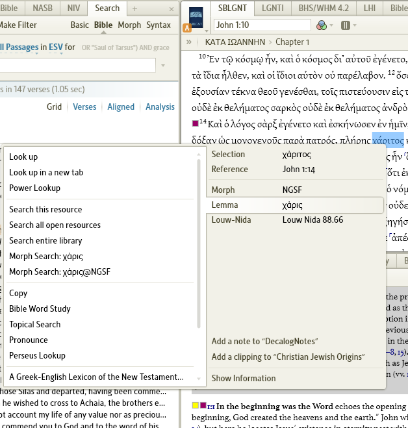Viewport: 408px width, 428px height.
Task: Open dropdown under SBLGNT cover icon
Action: (x=207, y=31)
